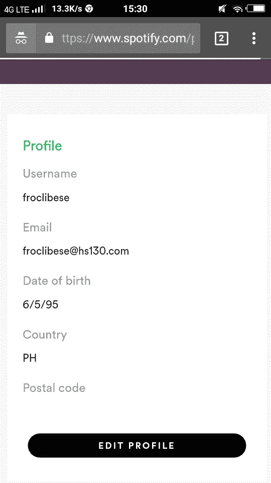Tap the Postal code label
Screen dimensions: 271x483
coord(54,387)
